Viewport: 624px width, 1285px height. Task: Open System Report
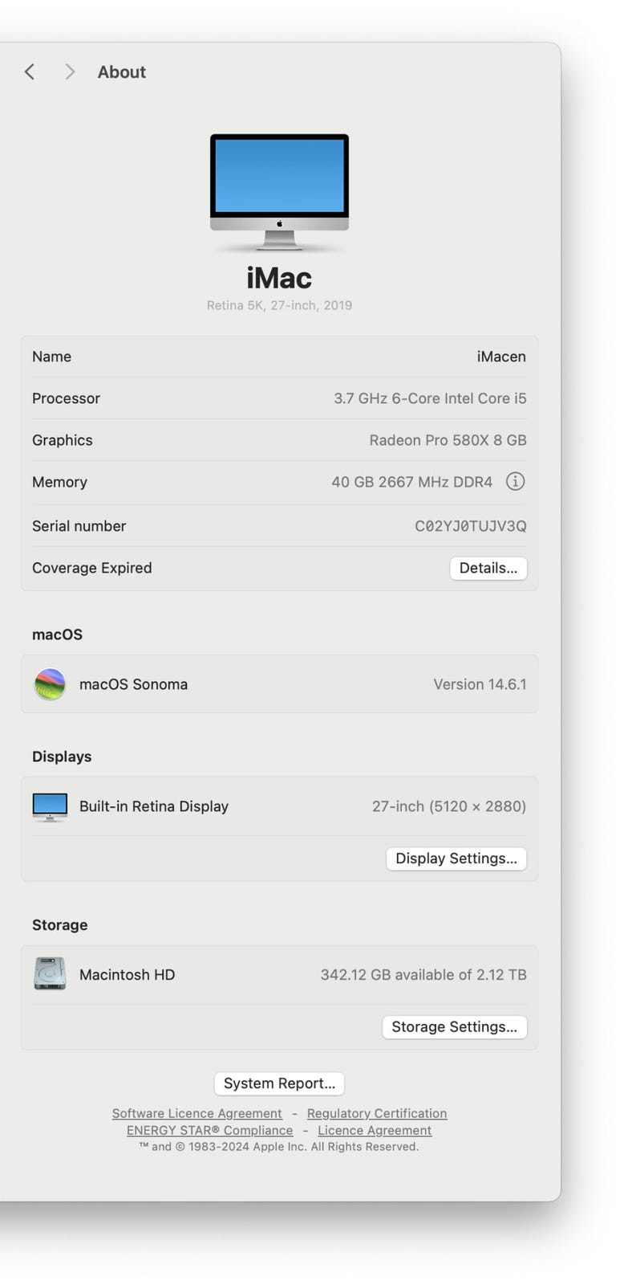pyautogui.click(x=279, y=1083)
